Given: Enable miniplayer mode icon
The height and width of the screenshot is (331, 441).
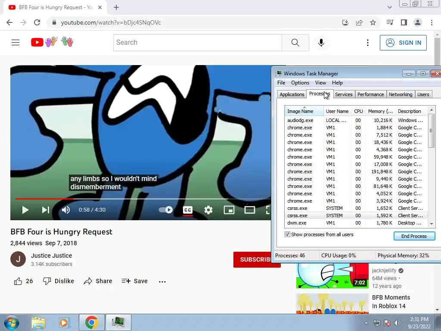Looking at the screenshot, I should (229, 210).
